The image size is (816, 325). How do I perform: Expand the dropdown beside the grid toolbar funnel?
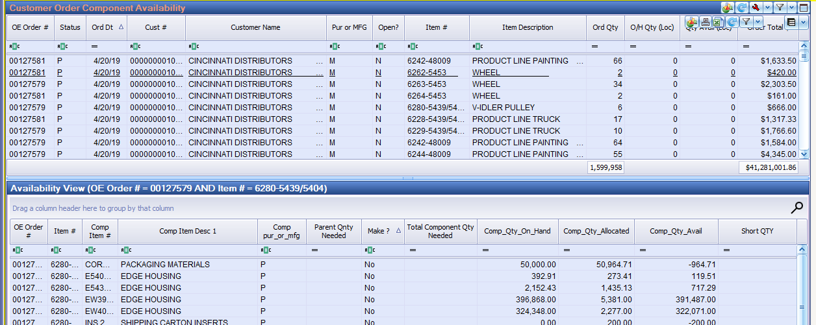(758, 21)
